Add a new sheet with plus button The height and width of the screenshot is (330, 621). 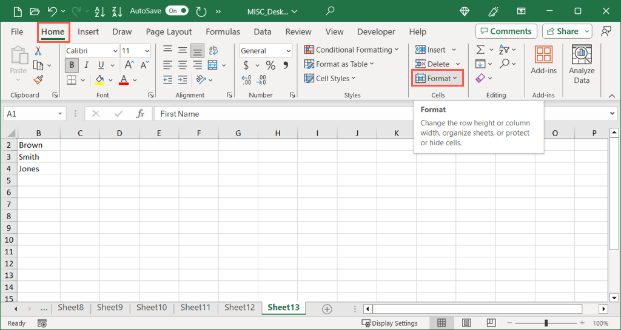327,309
